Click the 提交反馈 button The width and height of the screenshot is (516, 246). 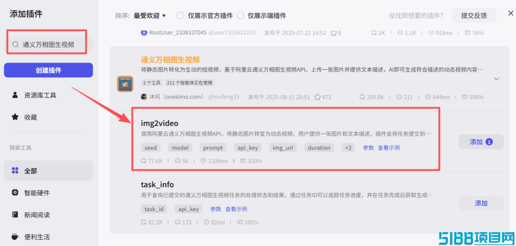[474, 15]
